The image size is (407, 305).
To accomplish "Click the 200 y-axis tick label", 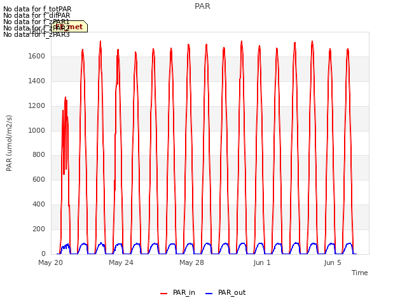I will point(39,229).
